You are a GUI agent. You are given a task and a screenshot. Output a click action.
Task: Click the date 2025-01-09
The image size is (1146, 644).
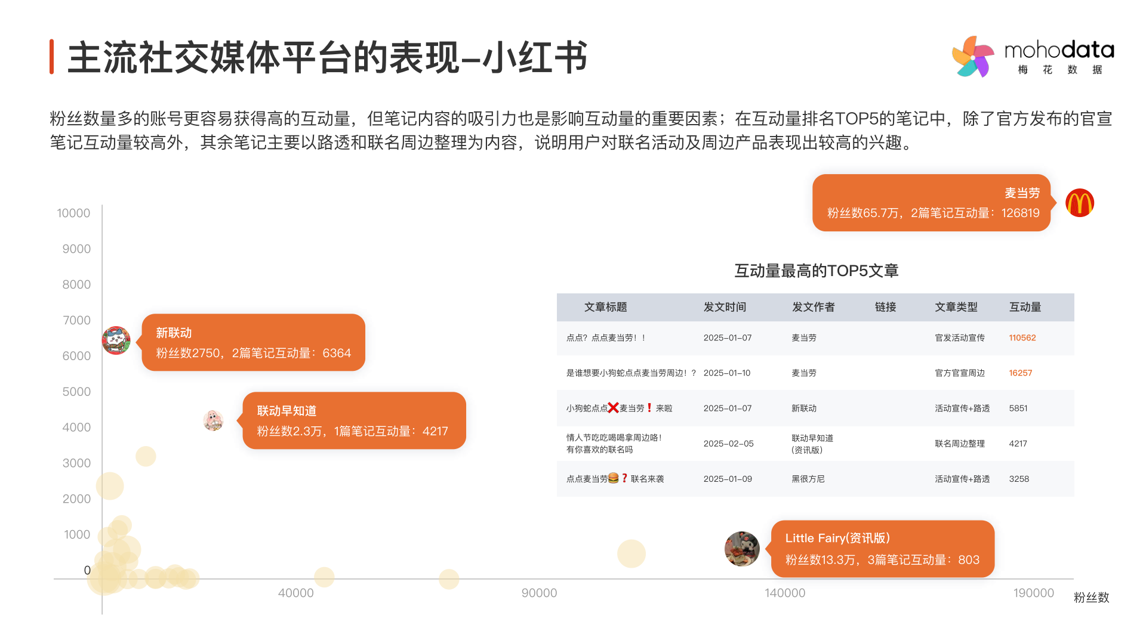coord(728,479)
